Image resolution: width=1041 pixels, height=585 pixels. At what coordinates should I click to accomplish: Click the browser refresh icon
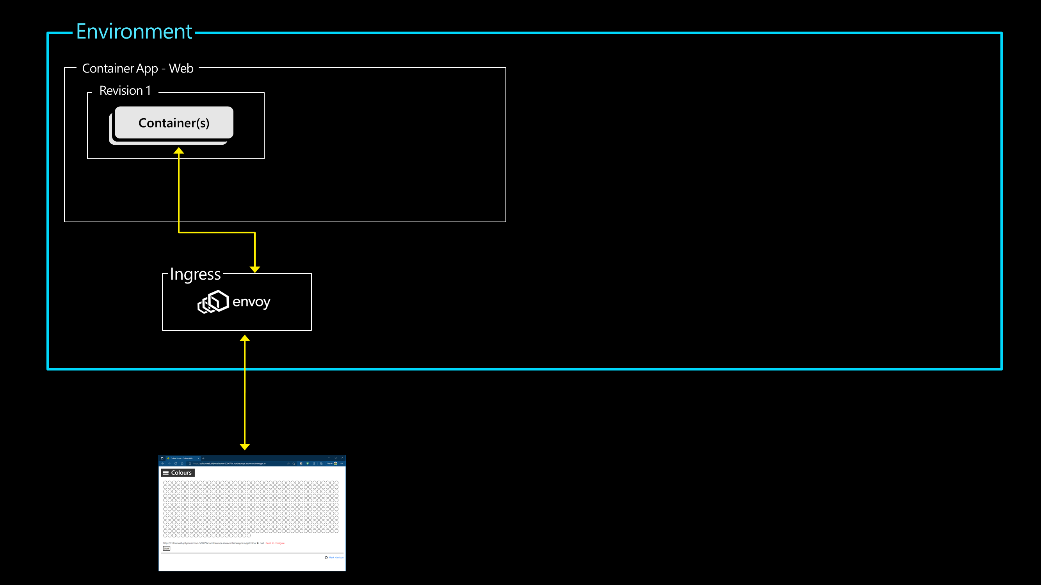[x=176, y=463]
